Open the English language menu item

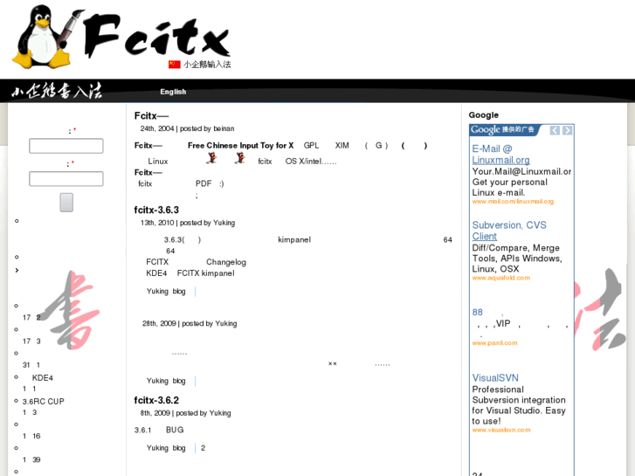point(173,92)
